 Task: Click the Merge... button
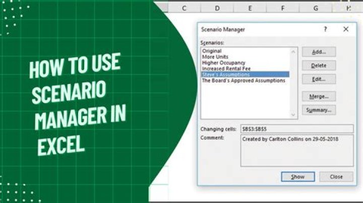pos(319,96)
